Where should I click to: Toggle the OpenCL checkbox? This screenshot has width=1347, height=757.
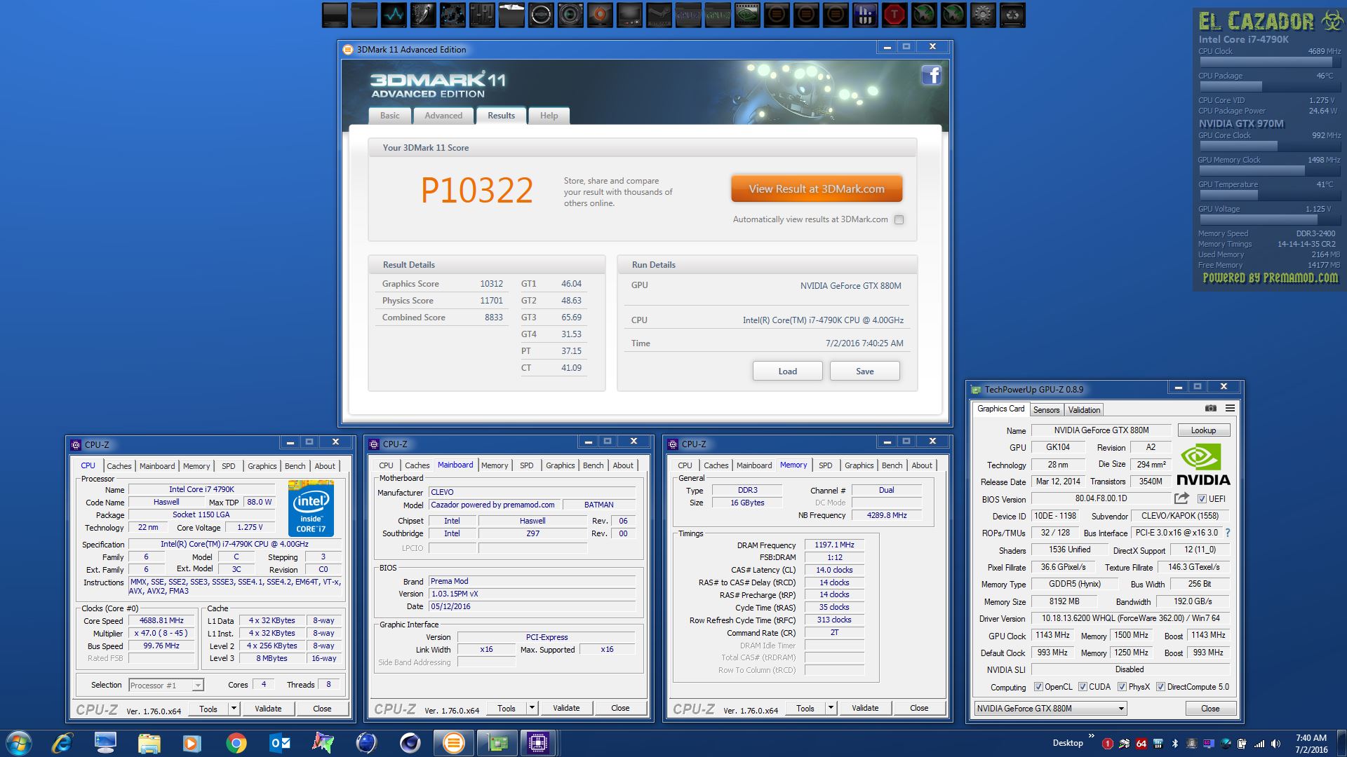tap(1038, 687)
